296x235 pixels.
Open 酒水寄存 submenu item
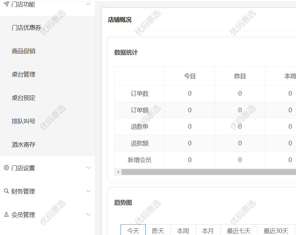tap(23, 145)
